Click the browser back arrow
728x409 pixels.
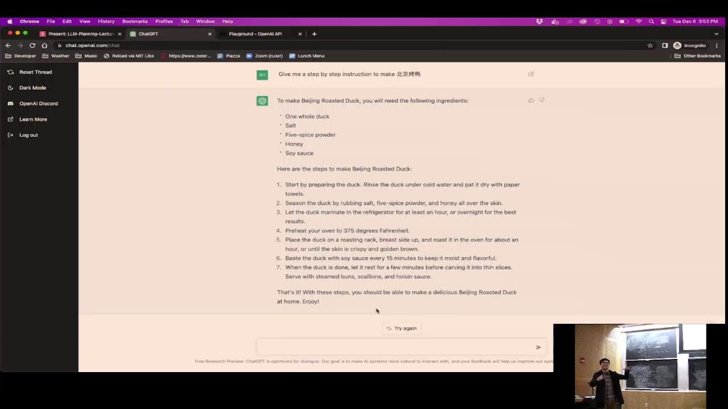8,45
